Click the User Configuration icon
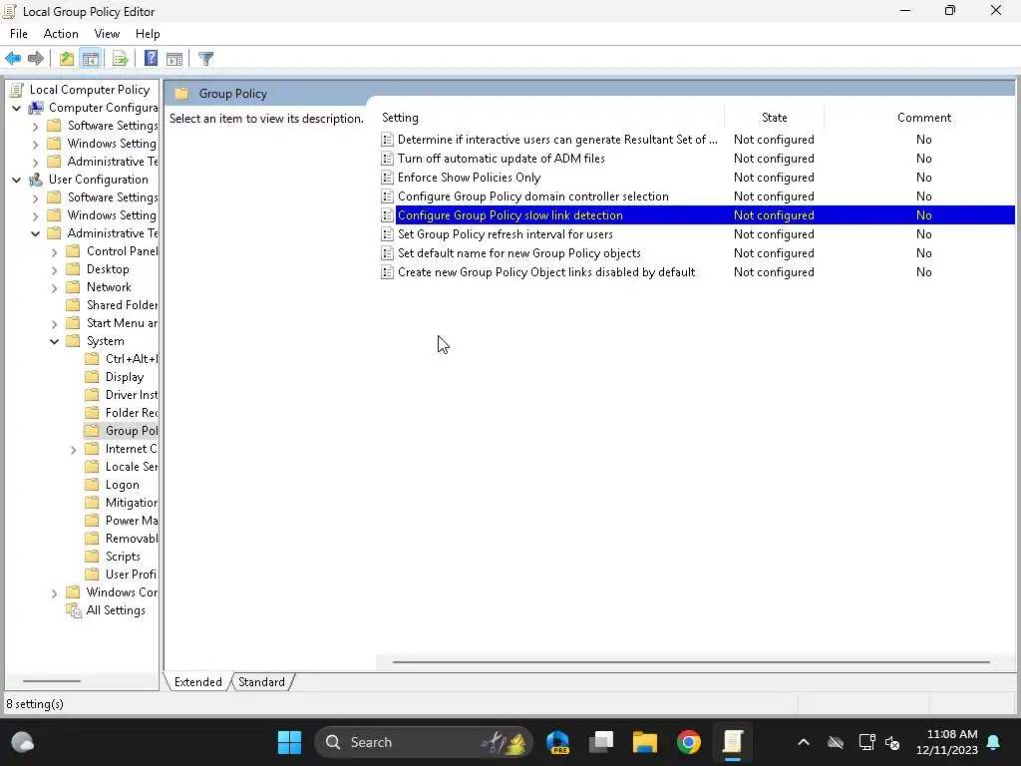Image resolution: width=1021 pixels, height=766 pixels. (37, 180)
